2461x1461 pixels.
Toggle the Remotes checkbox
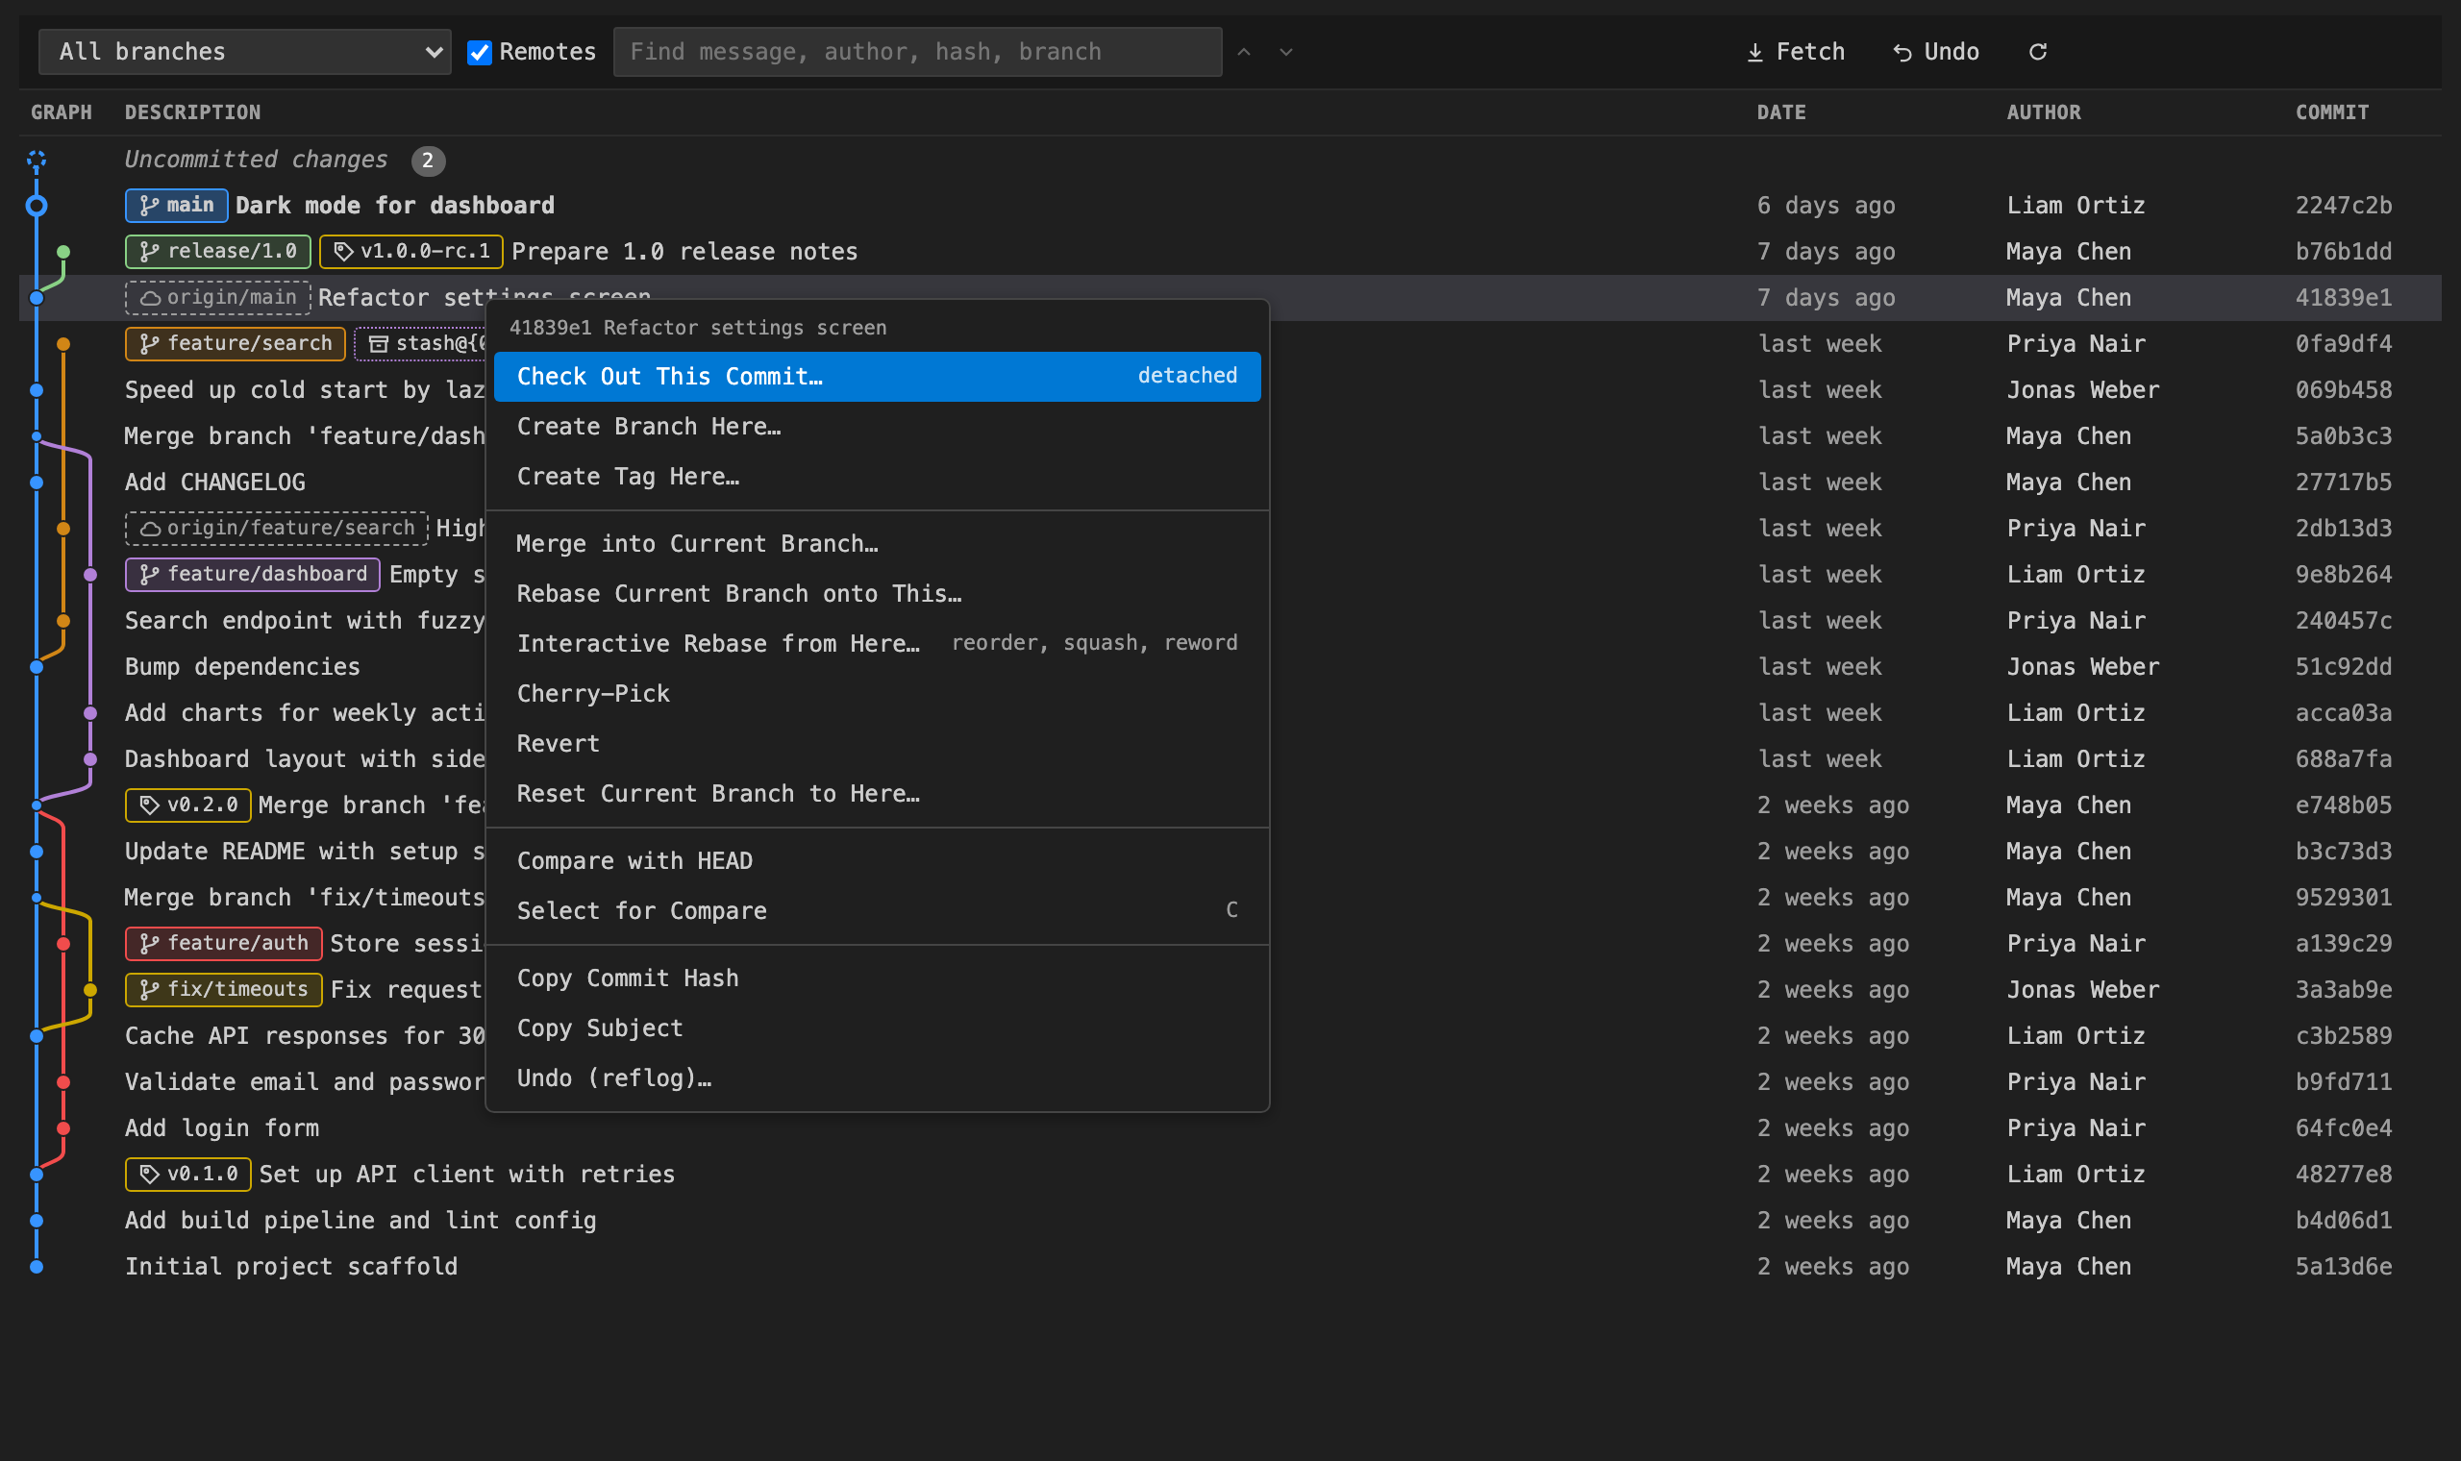point(480,52)
